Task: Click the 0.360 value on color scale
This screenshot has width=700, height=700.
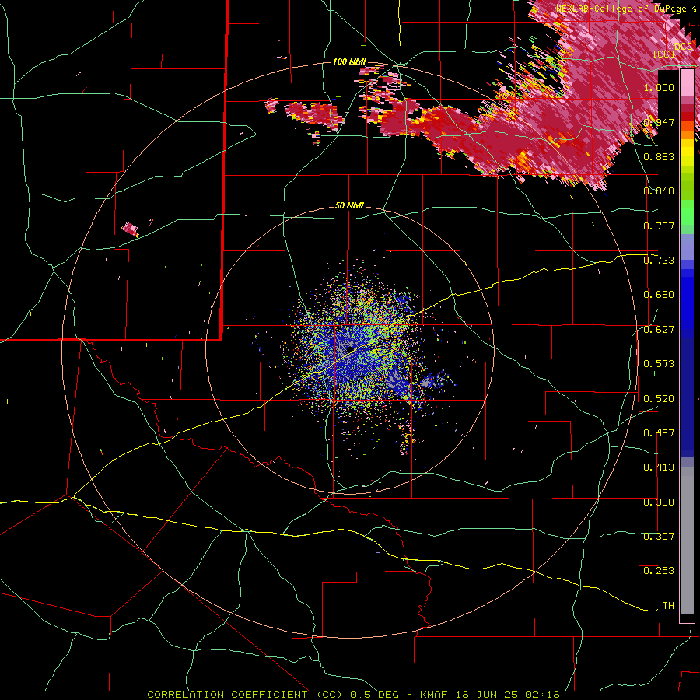Action: coord(659,502)
